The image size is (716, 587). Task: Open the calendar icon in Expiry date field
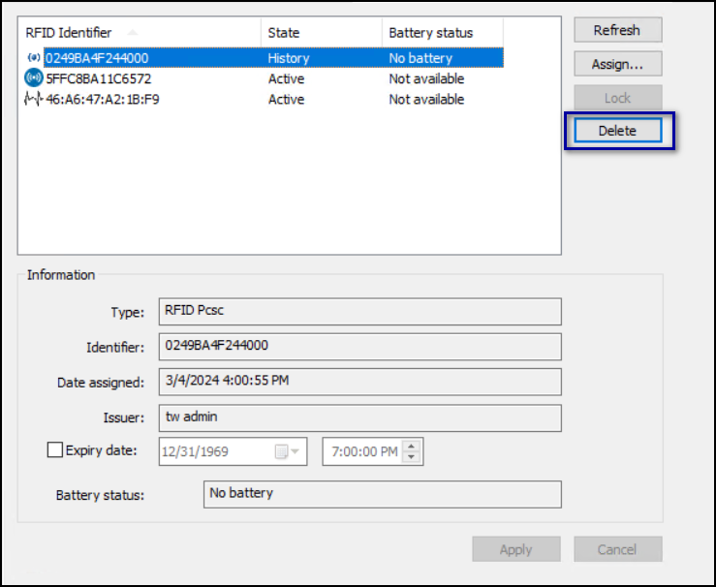pos(281,452)
